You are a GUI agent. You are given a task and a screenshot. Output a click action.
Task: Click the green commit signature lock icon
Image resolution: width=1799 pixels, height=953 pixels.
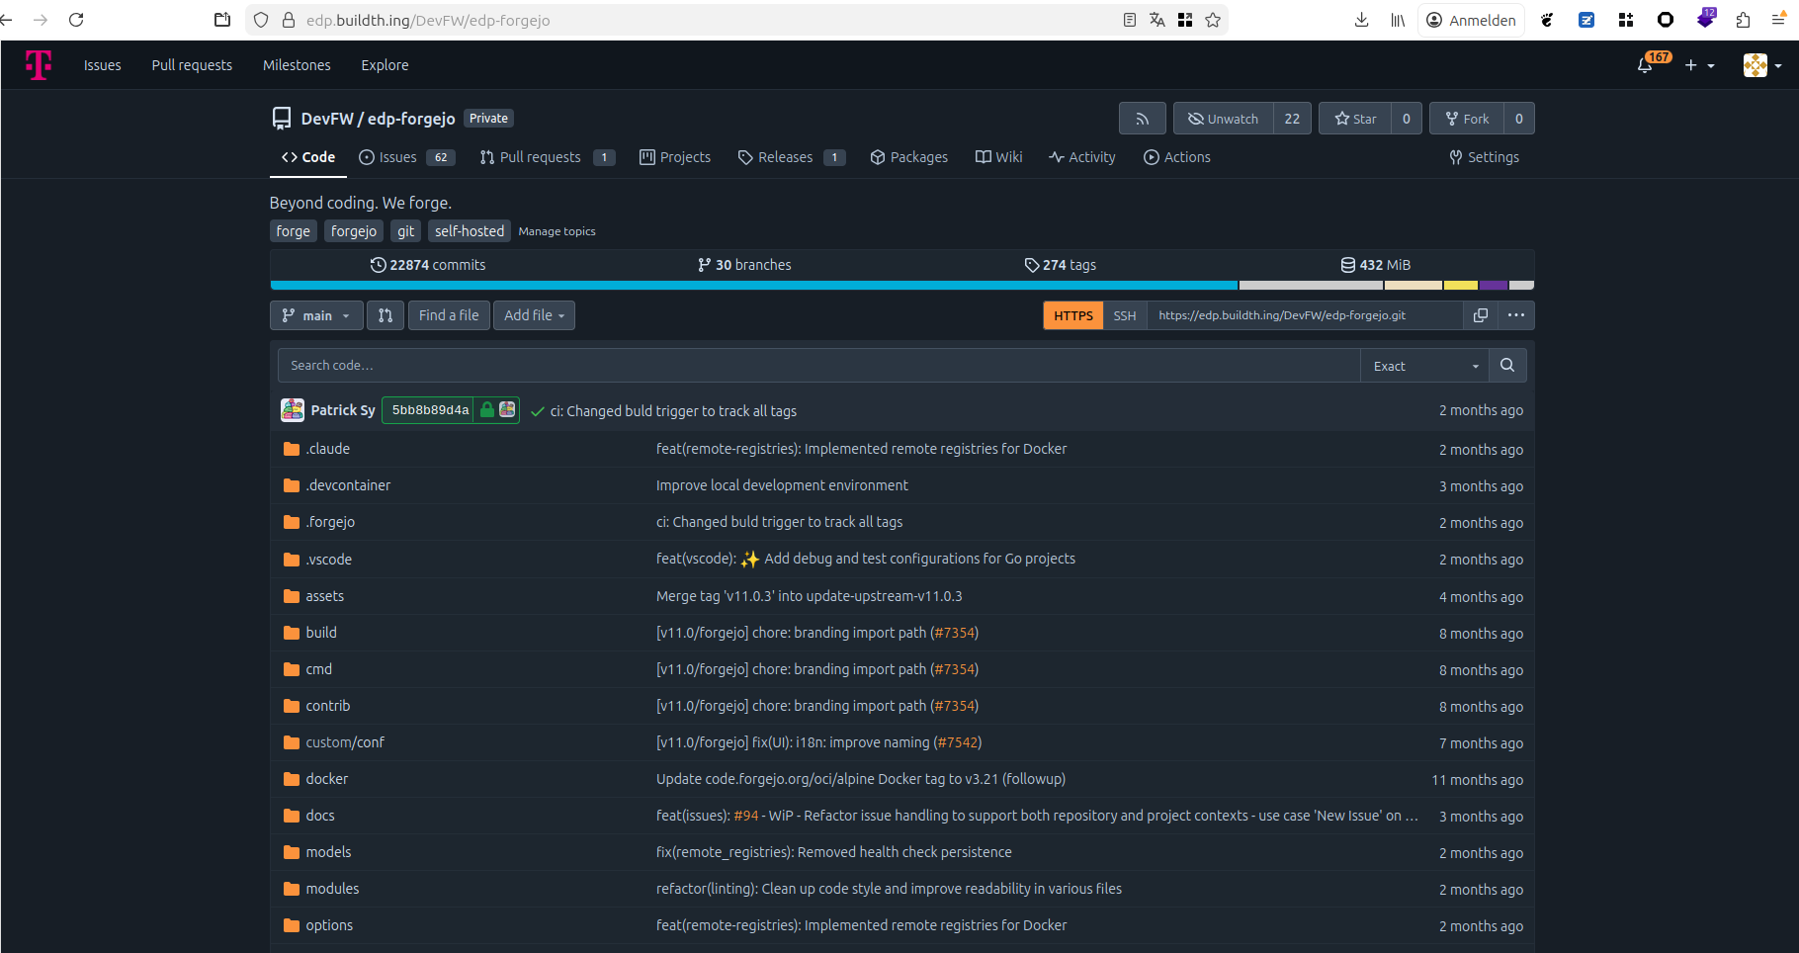click(x=487, y=410)
